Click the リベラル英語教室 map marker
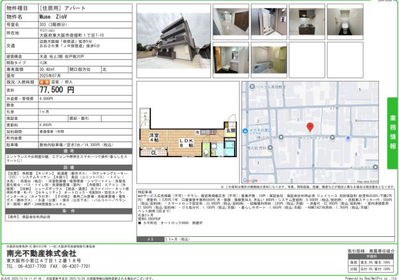Image resolution: width=399 pixels, height=280 pixels. coord(252,87)
